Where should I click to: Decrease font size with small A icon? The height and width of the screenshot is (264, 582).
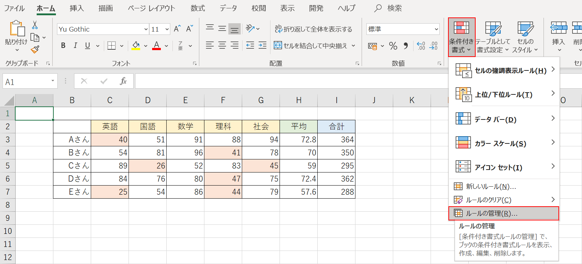[x=189, y=29]
